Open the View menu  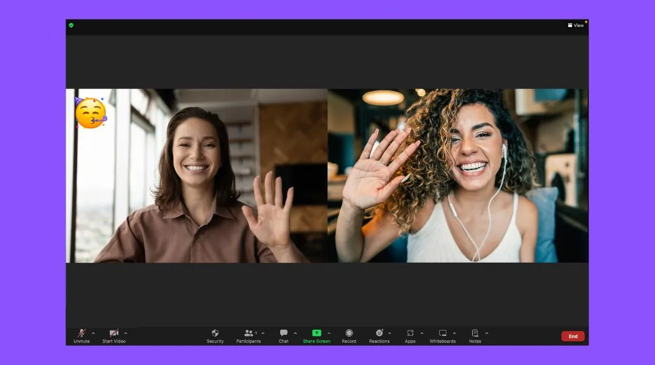click(576, 25)
